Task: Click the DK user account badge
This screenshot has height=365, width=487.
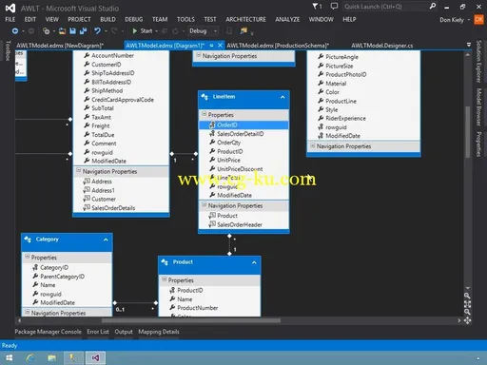Action: click(478, 19)
